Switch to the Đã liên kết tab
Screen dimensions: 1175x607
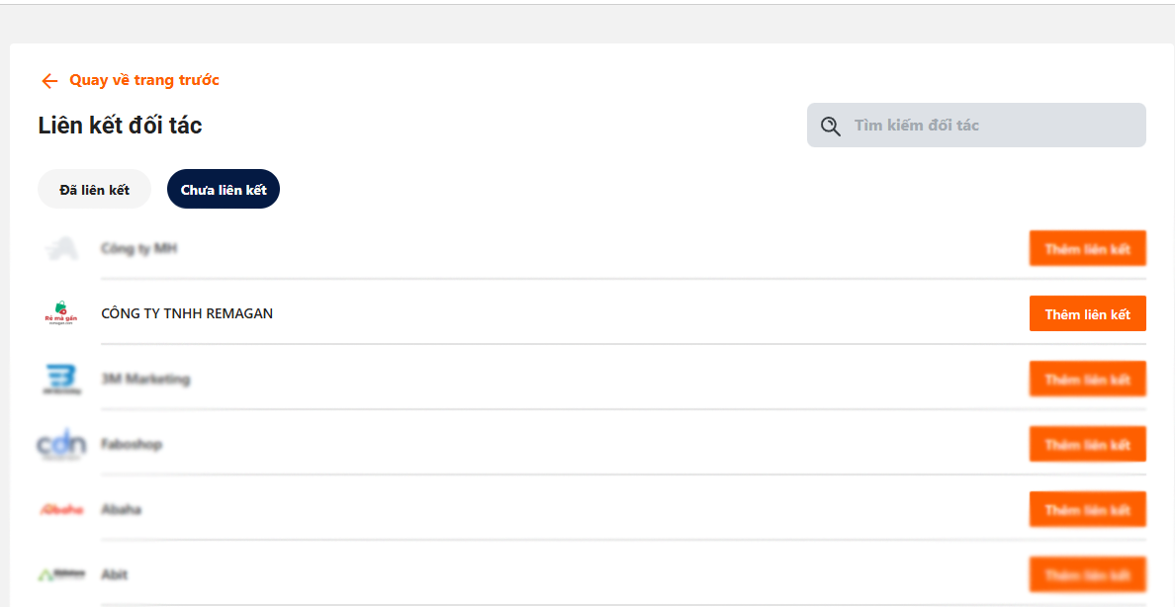[x=94, y=190]
